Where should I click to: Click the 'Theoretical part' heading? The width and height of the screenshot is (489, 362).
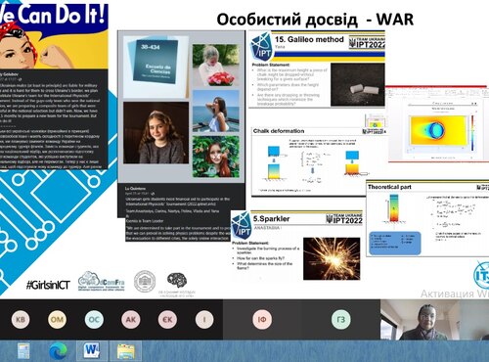pyautogui.click(x=389, y=187)
